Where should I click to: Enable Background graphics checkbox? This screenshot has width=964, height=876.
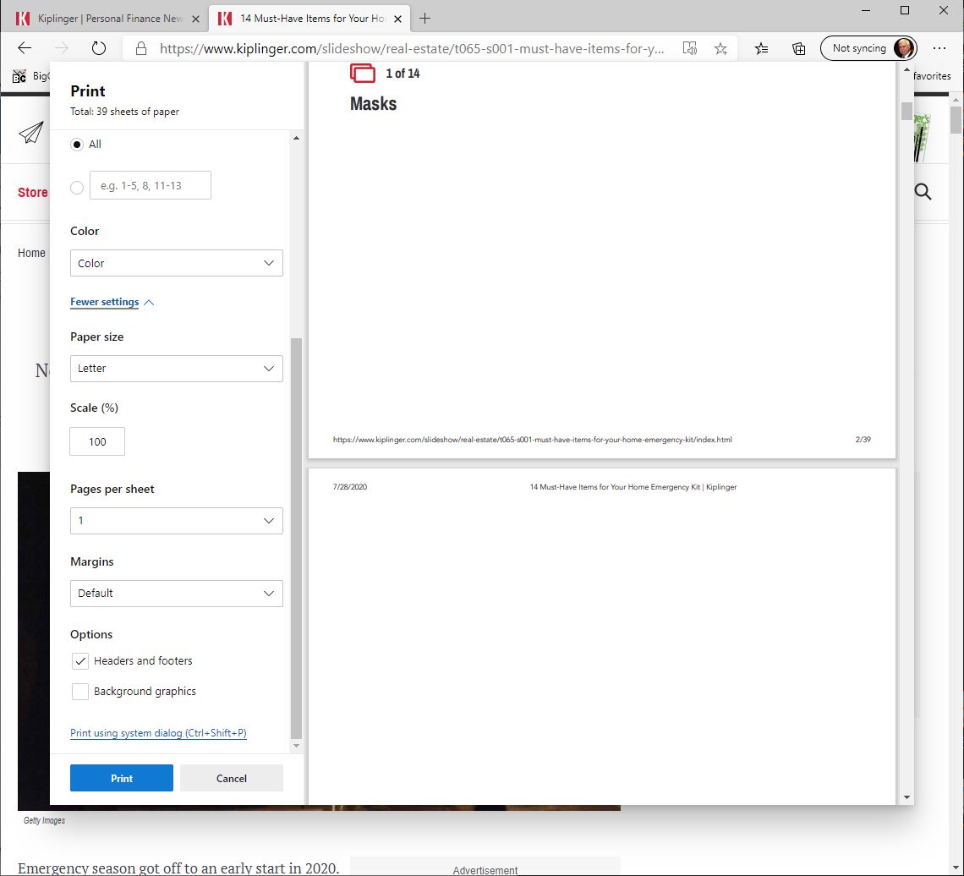pyautogui.click(x=80, y=692)
